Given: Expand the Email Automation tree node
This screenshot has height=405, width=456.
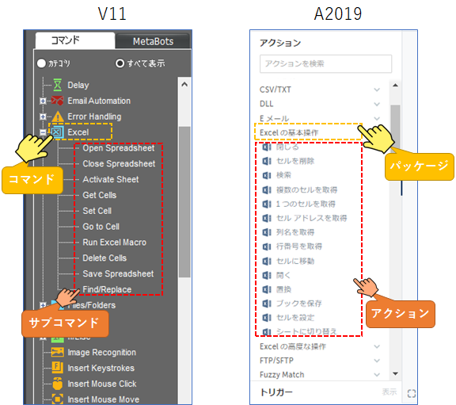Looking at the screenshot, I should (x=43, y=101).
